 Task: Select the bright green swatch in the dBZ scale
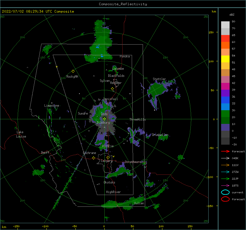tap(225, 114)
